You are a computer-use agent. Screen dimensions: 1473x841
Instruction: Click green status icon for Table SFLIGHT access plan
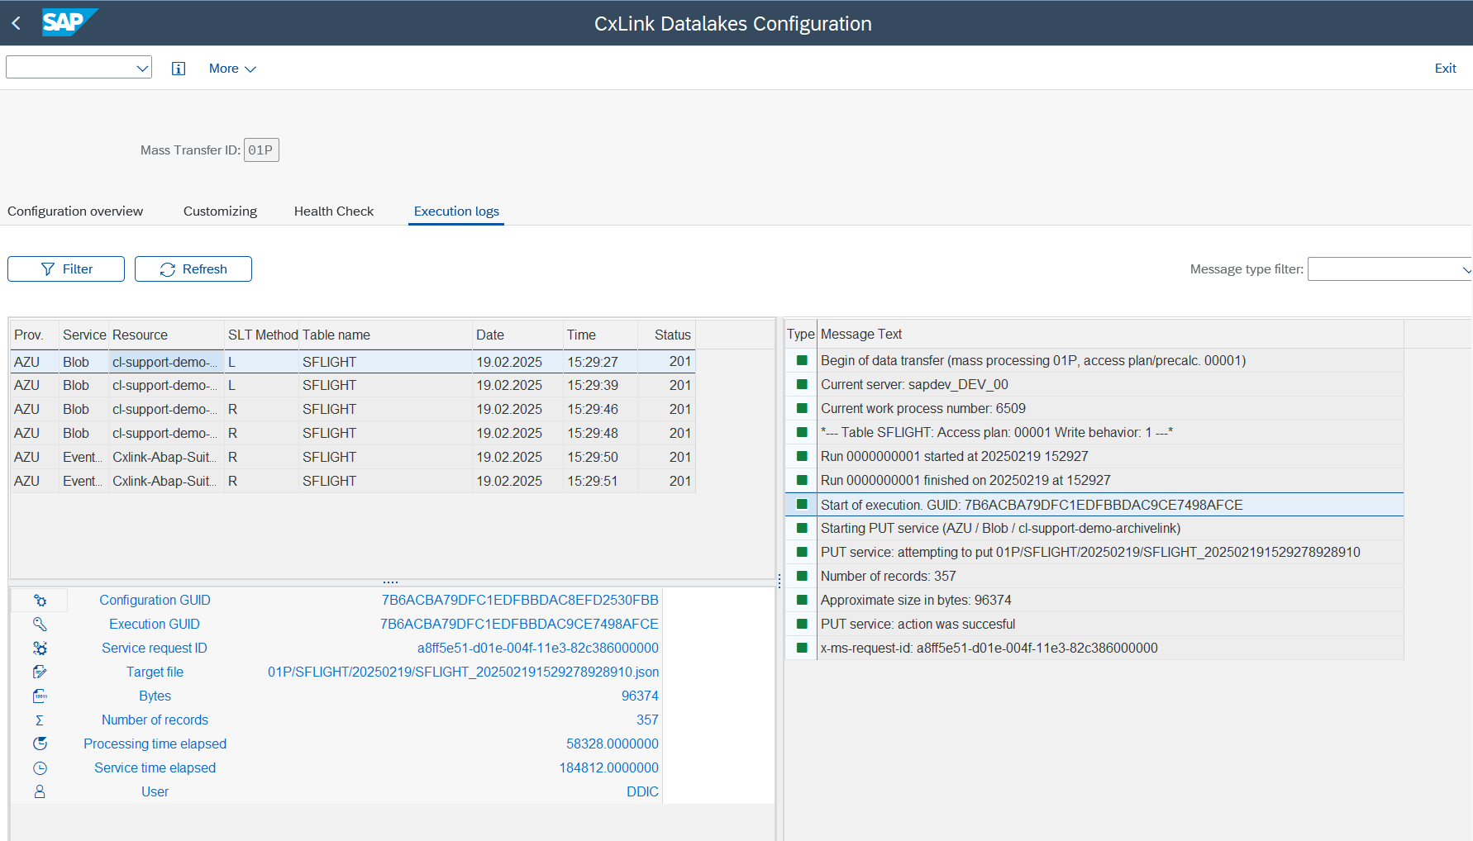pyautogui.click(x=802, y=432)
